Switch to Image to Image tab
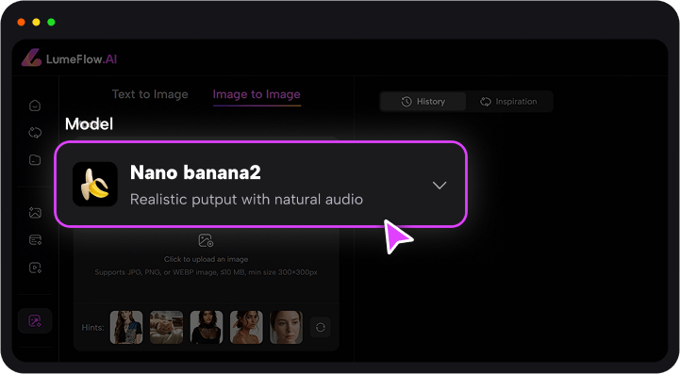The width and height of the screenshot is (680, 374). [x=257, y=94]
